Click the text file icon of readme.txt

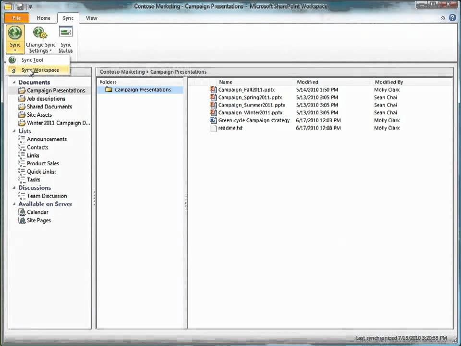pos(213,128)
